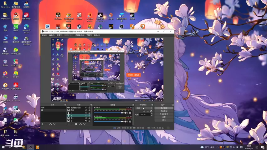The height and width of the screenshot is (150, 267).
Task: Toggle lock on image source '小'
Action: 89,121
